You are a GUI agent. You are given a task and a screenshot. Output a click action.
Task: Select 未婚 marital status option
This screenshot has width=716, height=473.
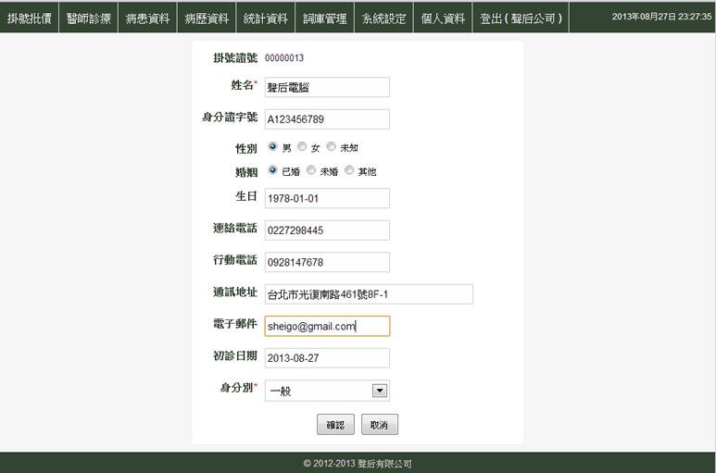tap(312, 170)
